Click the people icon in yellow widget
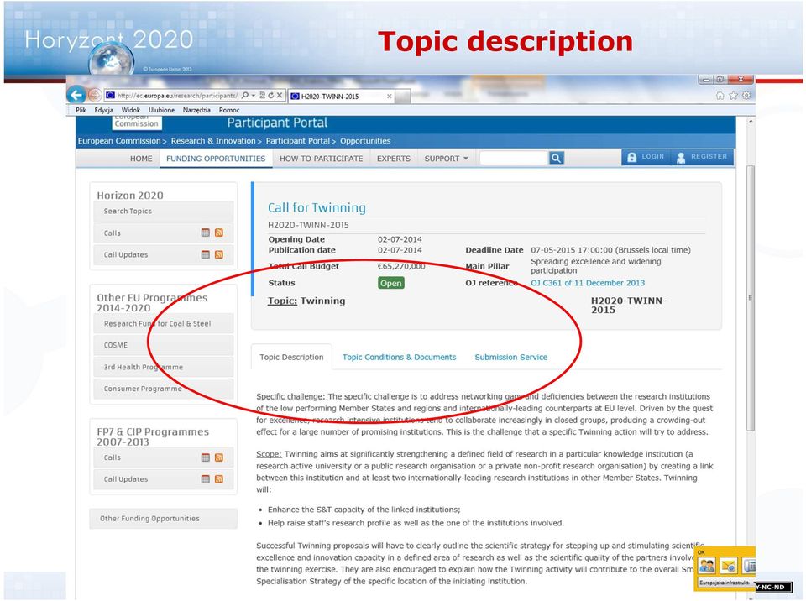Image resolution: width=806 pixels, height=601 pixels. (707, 566)
